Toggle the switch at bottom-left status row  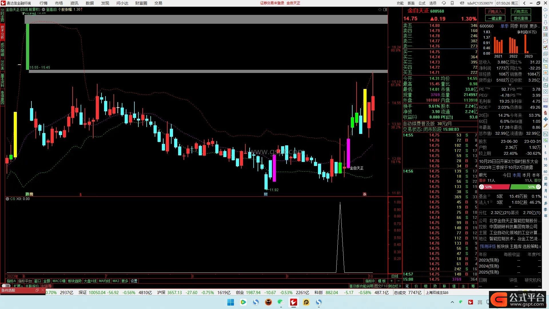click(6, 286)
